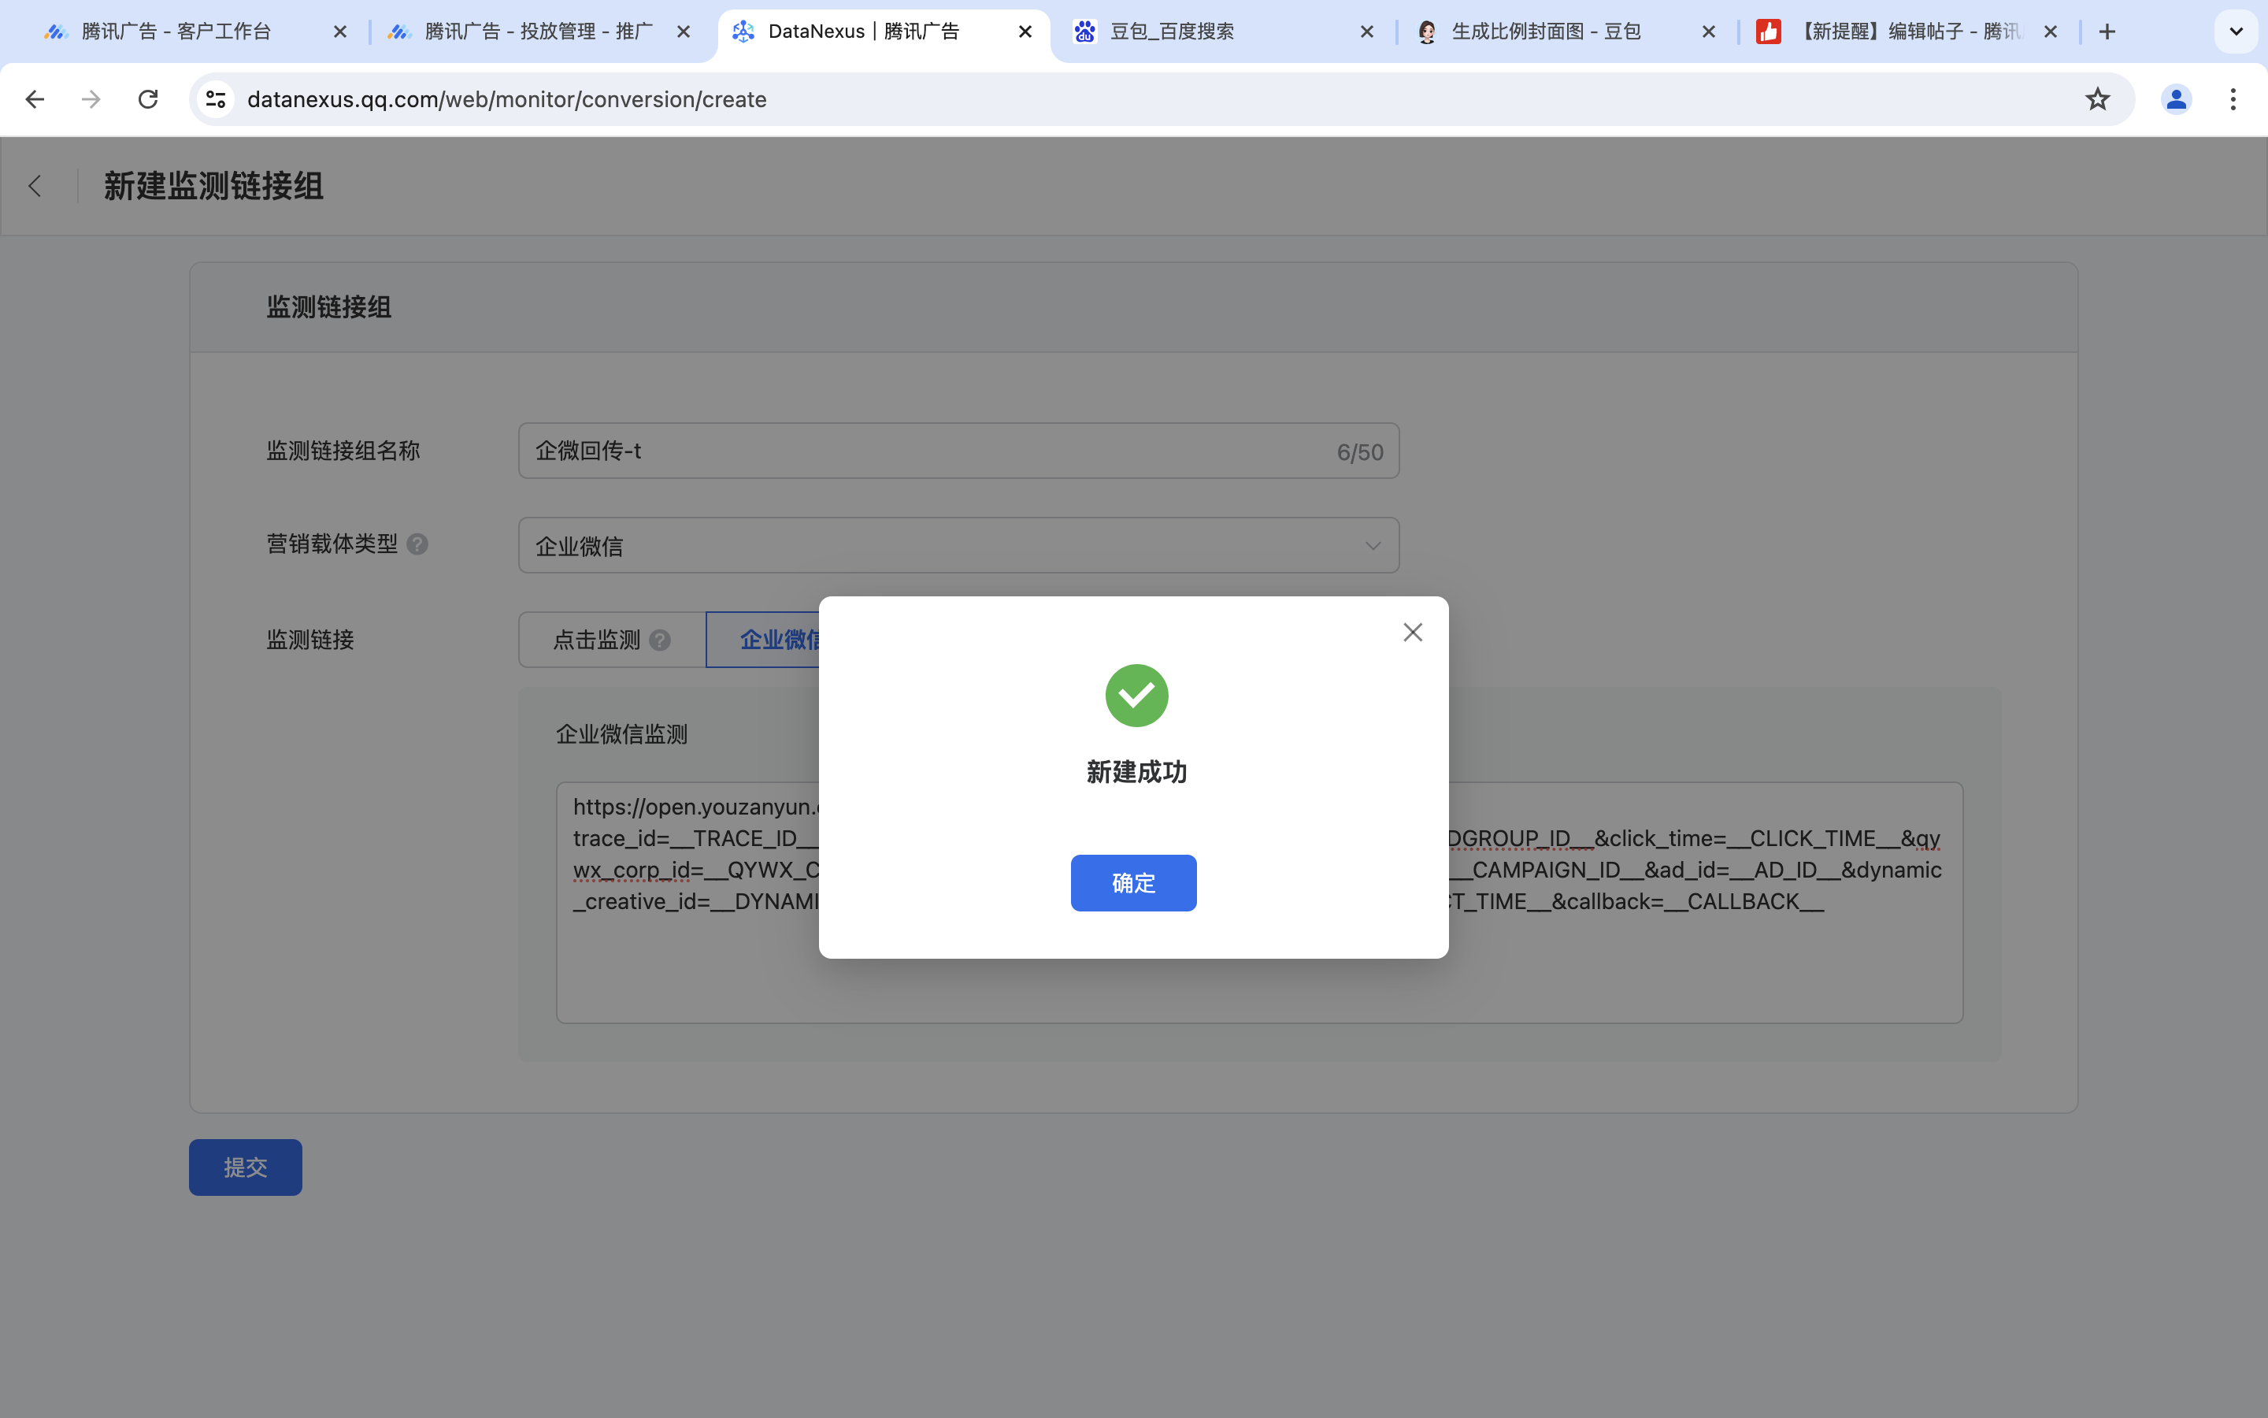Click the browser back button

35,99
